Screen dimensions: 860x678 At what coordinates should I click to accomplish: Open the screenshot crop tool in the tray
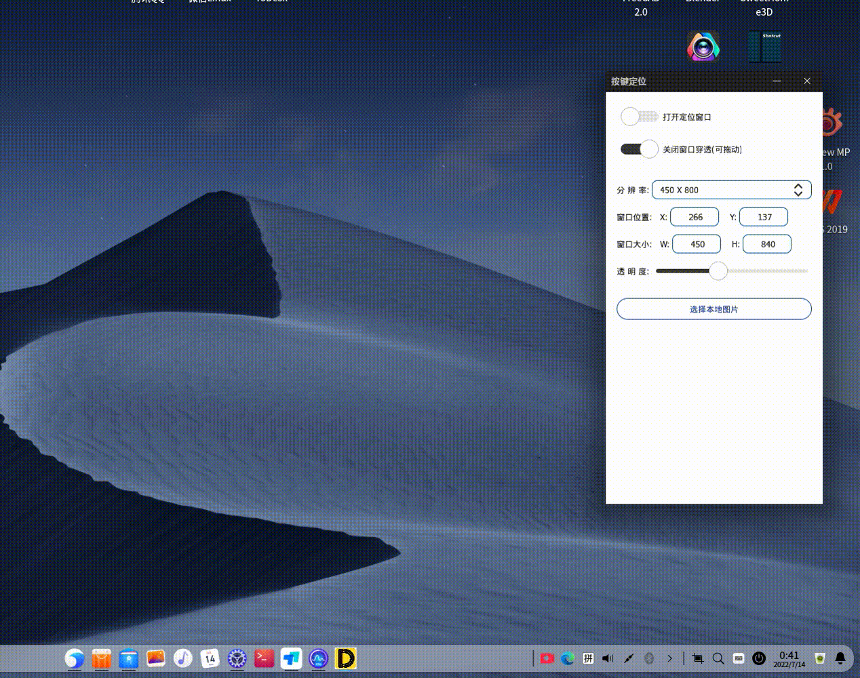[697, 658]
